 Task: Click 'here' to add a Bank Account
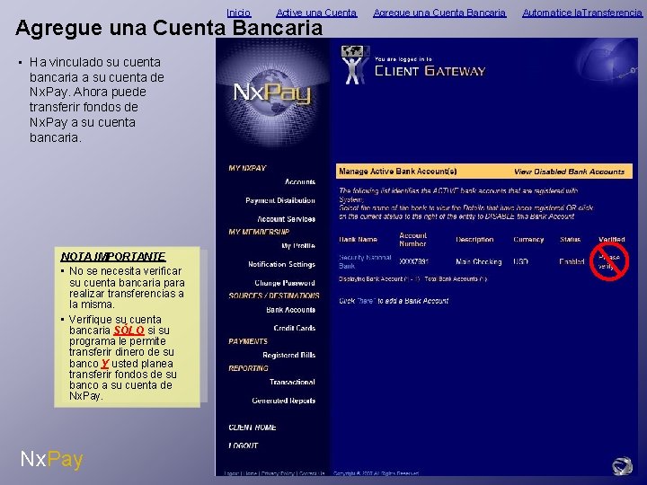[x=366, y=301]
